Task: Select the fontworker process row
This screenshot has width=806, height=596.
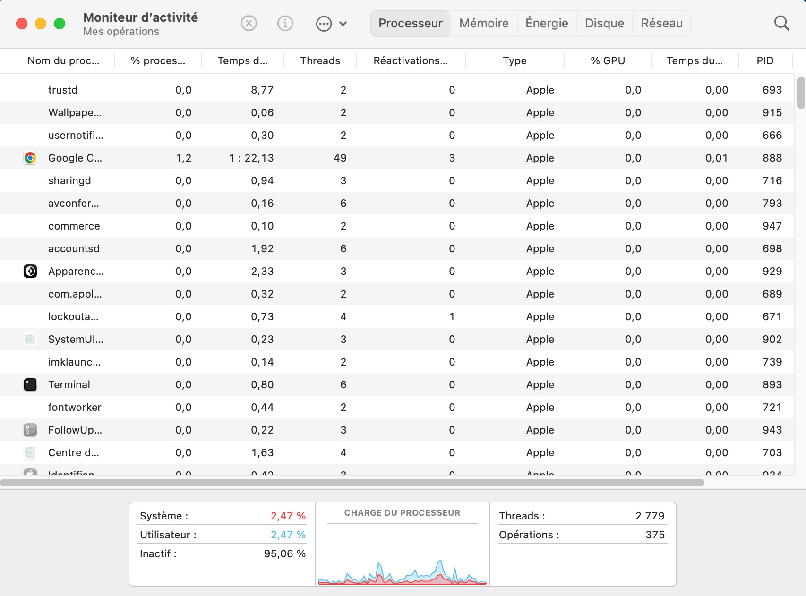Action: click(396, 408)
